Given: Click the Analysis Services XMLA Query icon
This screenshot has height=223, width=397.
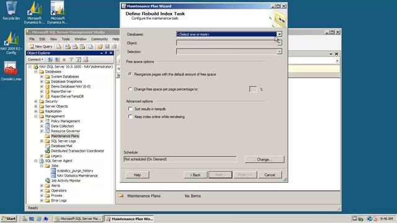Looking at the screenshot, I should tap(83, 46).
